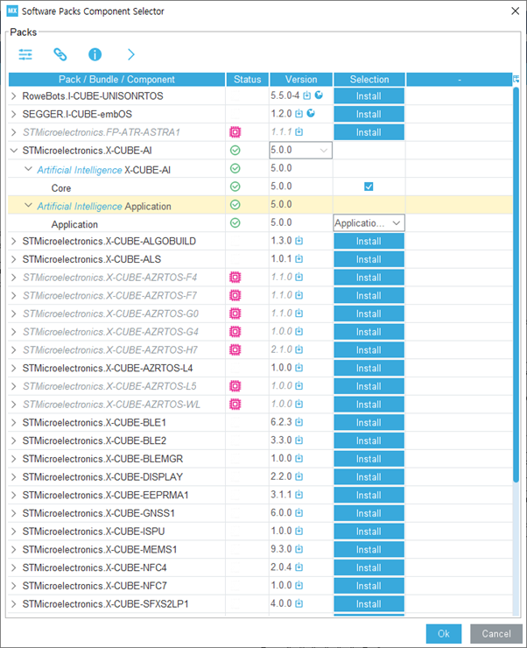The image size is (527, 648).
Task: Select the STMicroelectronics.X-CUBE-BLEMGR row name
Action: click(102, 459)
